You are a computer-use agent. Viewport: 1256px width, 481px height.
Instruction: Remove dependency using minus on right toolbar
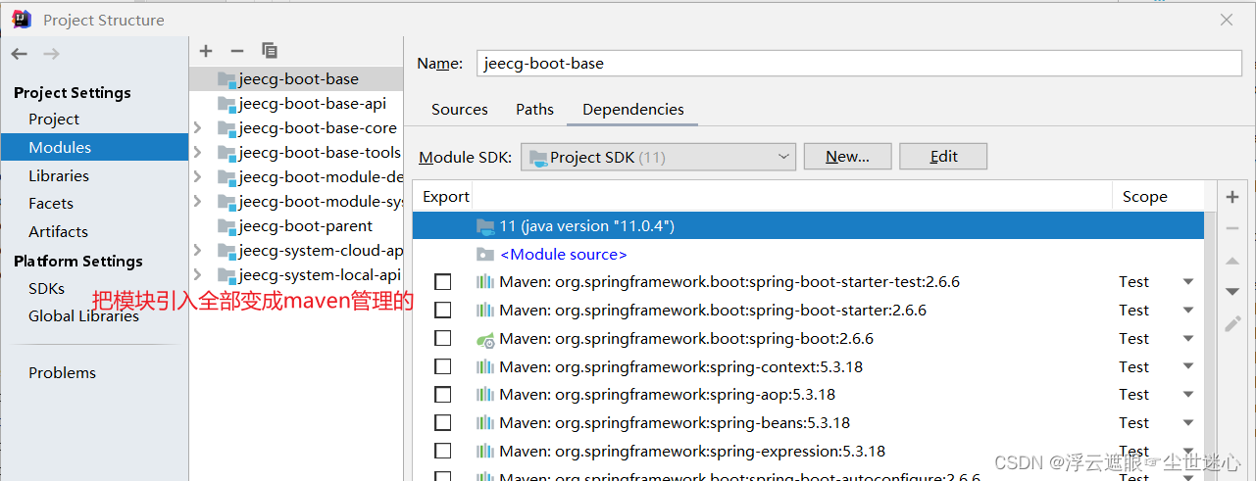[1233, 228]
